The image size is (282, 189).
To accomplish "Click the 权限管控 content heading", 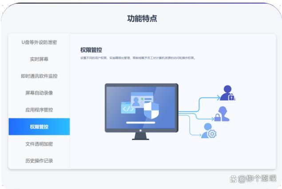I will point(91,50).
